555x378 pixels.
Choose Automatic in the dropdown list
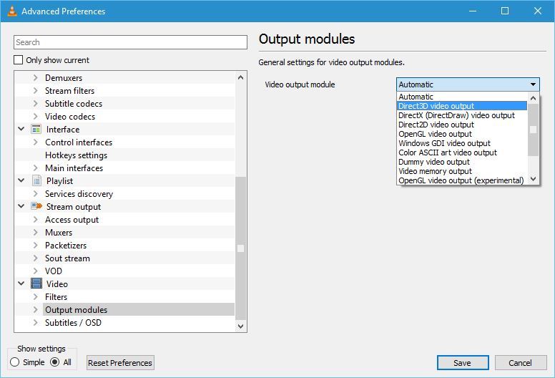(x=462, y=97)
